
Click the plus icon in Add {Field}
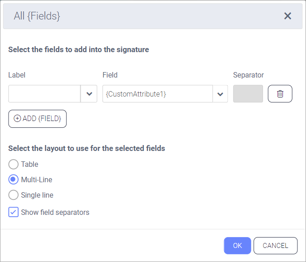click(17, 119)
